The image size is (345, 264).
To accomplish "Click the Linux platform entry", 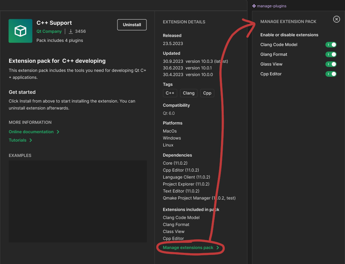I will coord(168,145).
